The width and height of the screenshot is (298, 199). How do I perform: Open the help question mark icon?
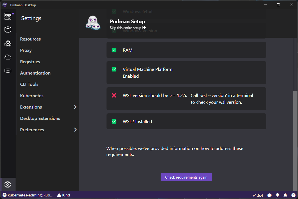[293, 195]
